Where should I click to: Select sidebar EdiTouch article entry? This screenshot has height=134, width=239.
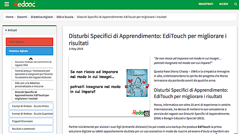tap(32, 95)
